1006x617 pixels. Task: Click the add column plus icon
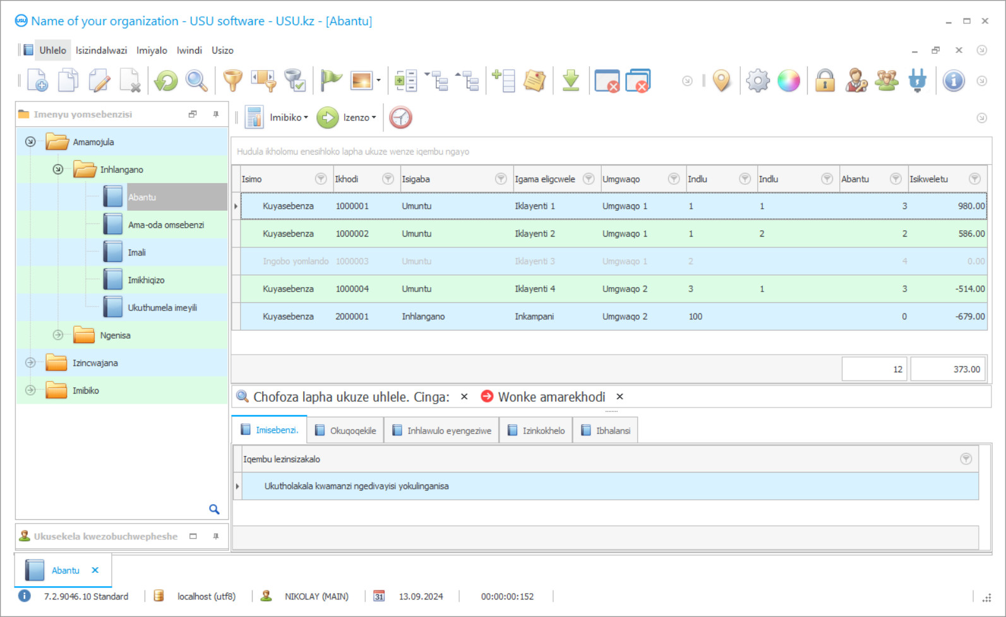[504, 81]
